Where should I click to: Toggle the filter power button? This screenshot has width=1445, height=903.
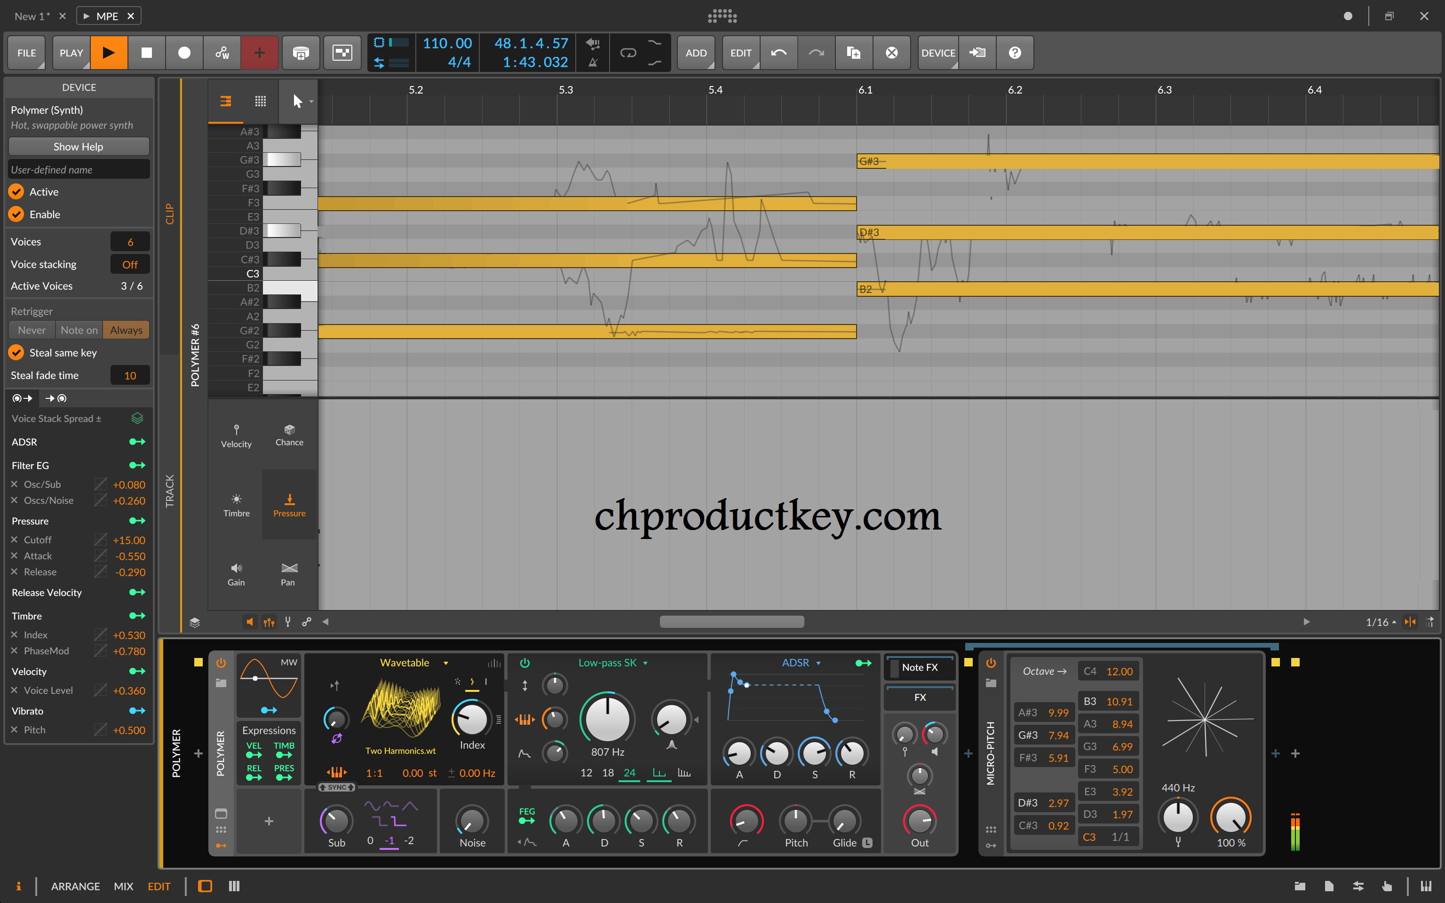tap(525, 662)
